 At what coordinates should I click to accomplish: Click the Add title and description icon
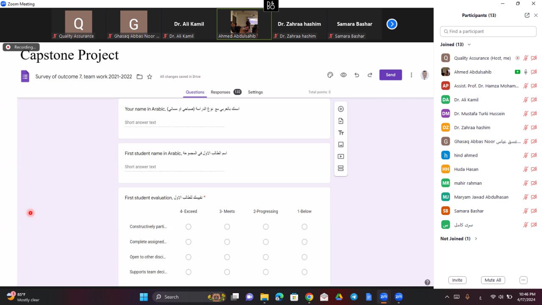click(340, 133)
